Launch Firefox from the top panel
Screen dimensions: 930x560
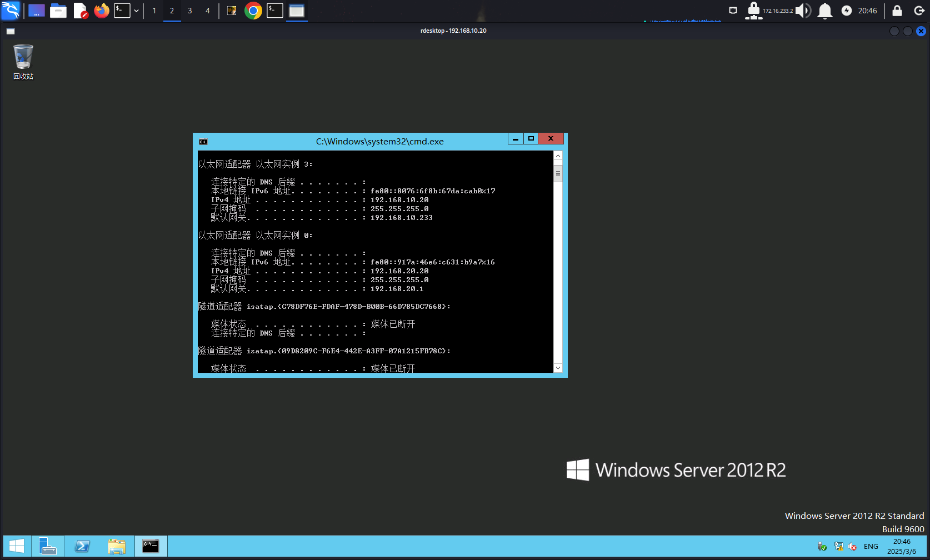[102, 11]
